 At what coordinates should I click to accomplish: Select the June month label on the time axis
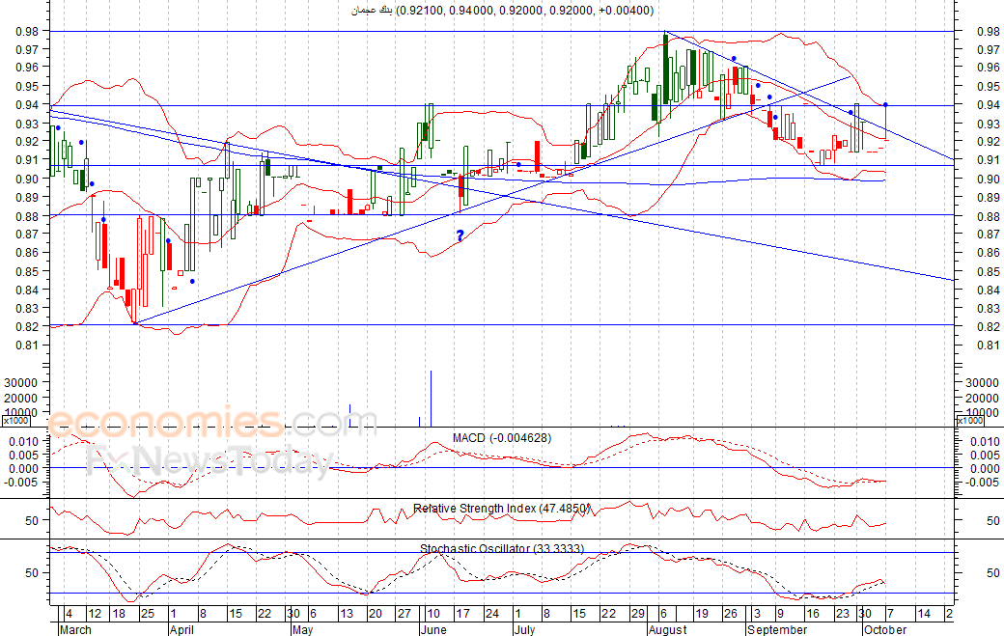coord(433,629)
